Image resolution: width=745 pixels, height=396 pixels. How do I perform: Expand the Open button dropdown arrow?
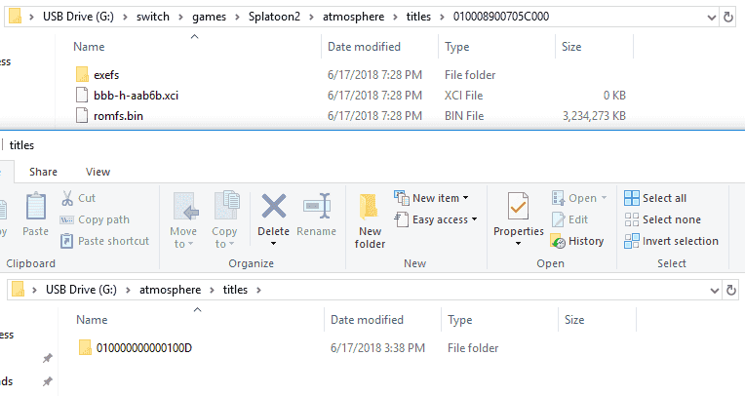click(x=604, y=198)
